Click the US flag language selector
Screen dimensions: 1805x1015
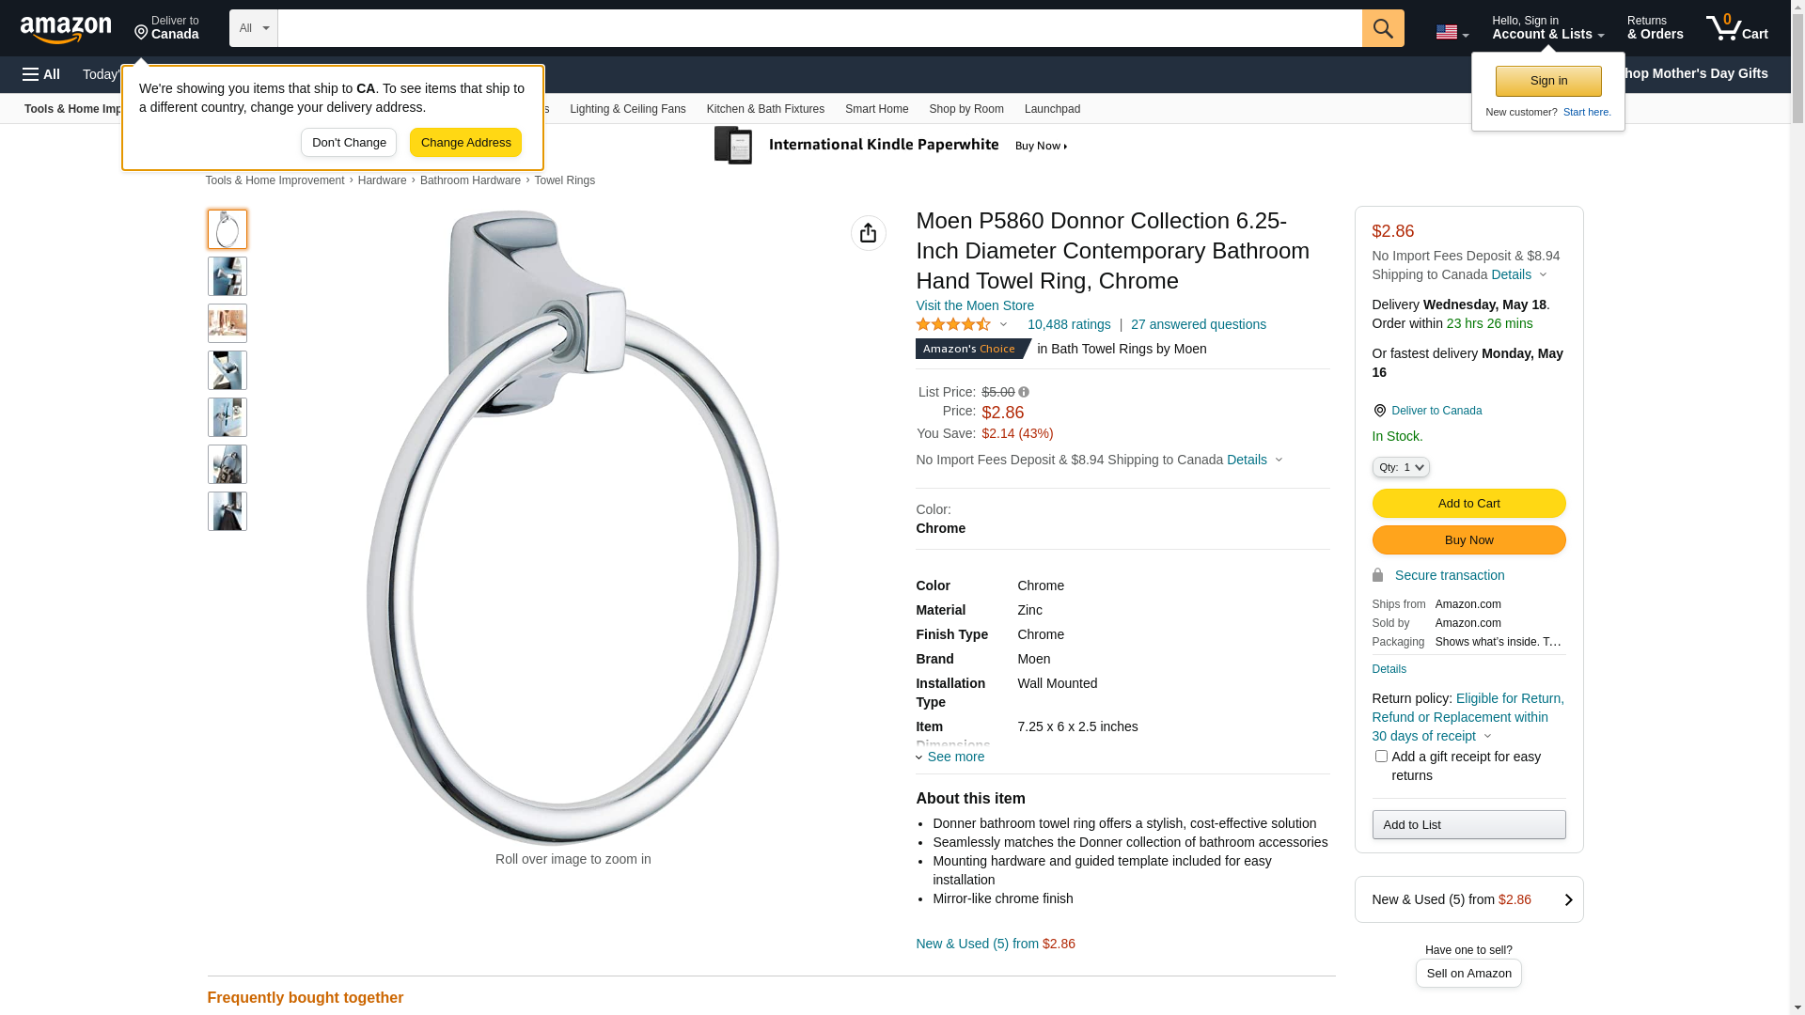pos(1452,32)
